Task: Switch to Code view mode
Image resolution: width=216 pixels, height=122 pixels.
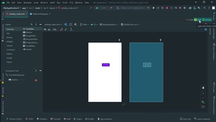Action: (189, 20)
